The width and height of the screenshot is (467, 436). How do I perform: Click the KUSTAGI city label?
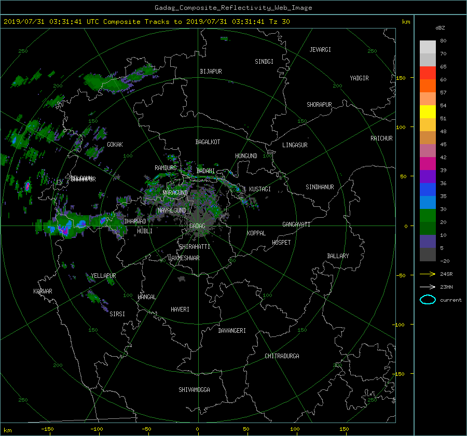pos(260,189)
